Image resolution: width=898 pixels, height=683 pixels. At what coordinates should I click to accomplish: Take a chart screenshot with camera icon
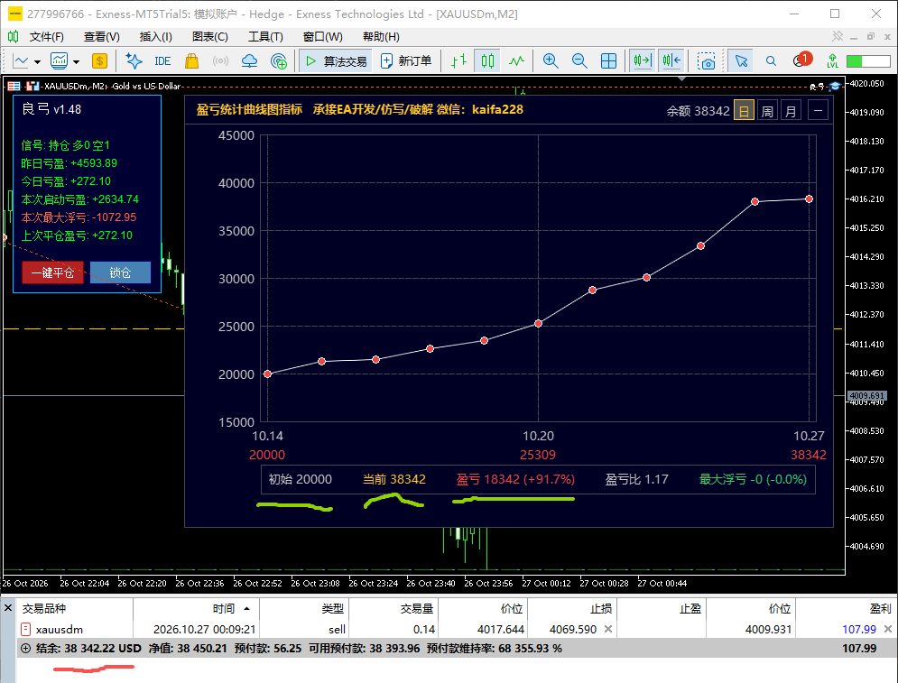(707, 60)
